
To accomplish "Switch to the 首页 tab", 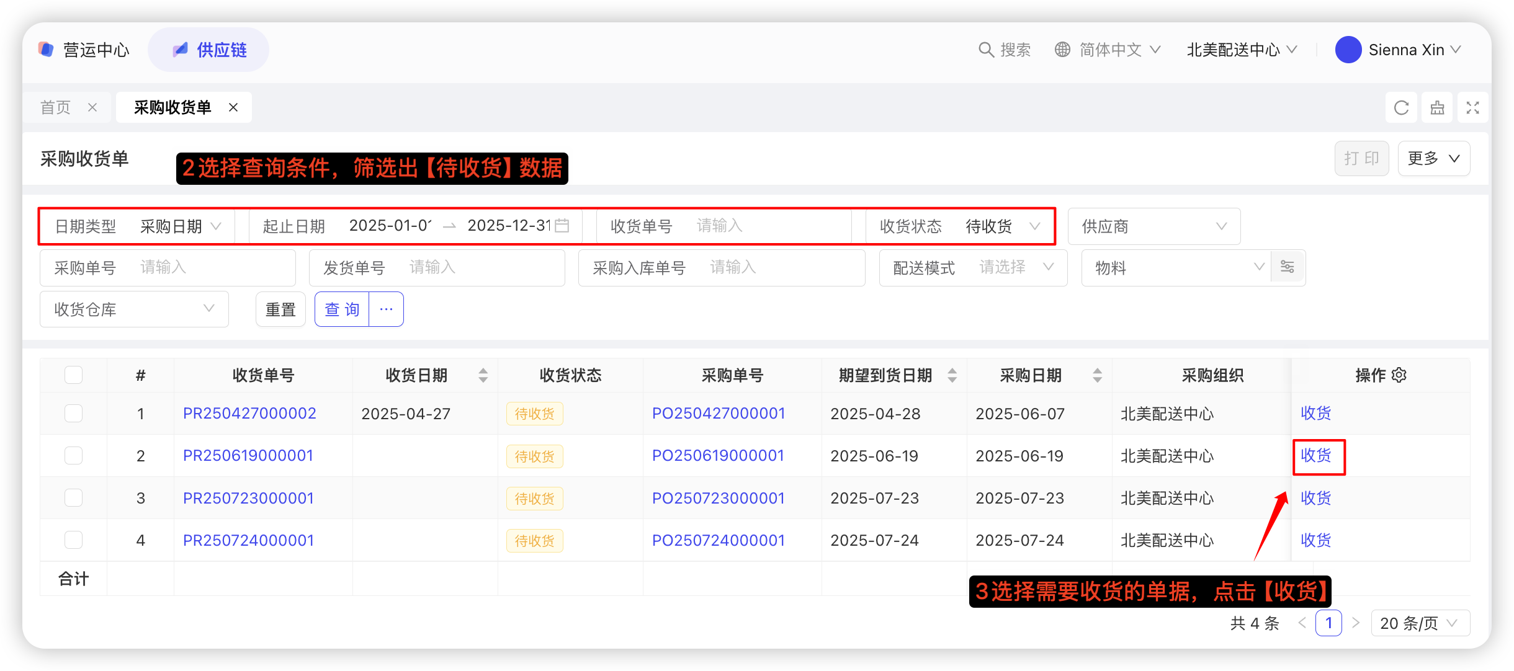I will pyautogui.click(x=56, y=108).
